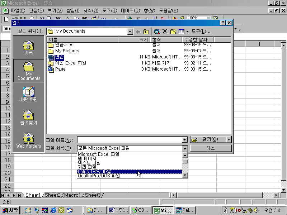287x215 pixels.
Task: Launch Internet Explorer from the quick launch bar
Action: pos(53,210)
